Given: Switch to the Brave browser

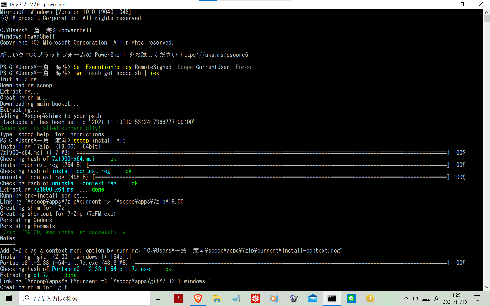Looking at the screenshot, I should (198, 298).
